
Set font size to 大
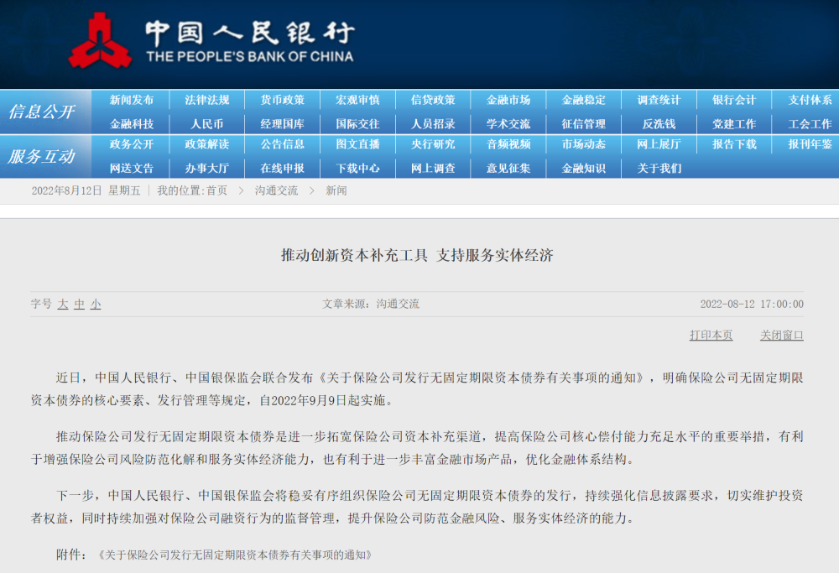63,305
